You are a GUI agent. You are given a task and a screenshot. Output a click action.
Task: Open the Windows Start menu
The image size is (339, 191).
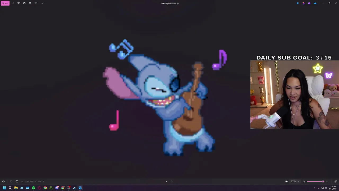(4, 188)
